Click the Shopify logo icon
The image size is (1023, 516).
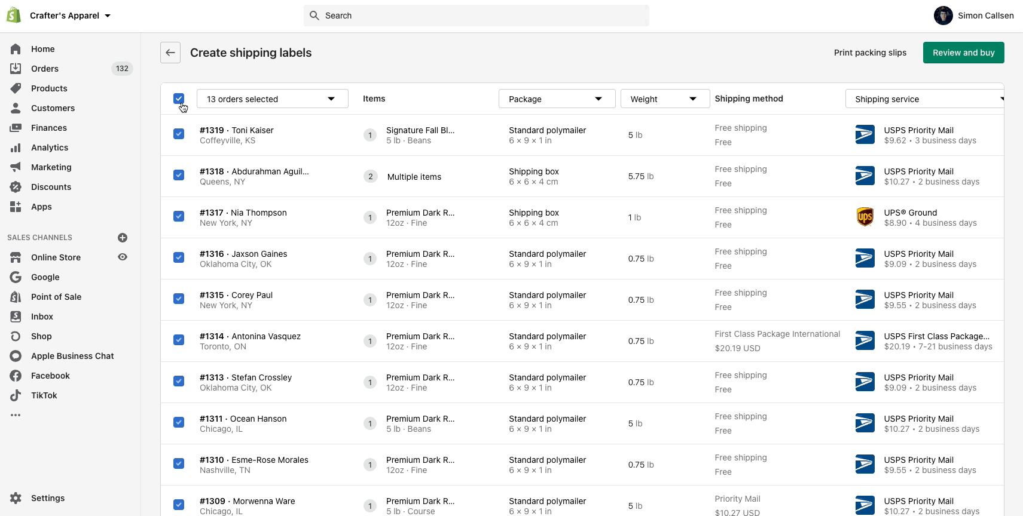pyautogui.click(x=14, y=16)
